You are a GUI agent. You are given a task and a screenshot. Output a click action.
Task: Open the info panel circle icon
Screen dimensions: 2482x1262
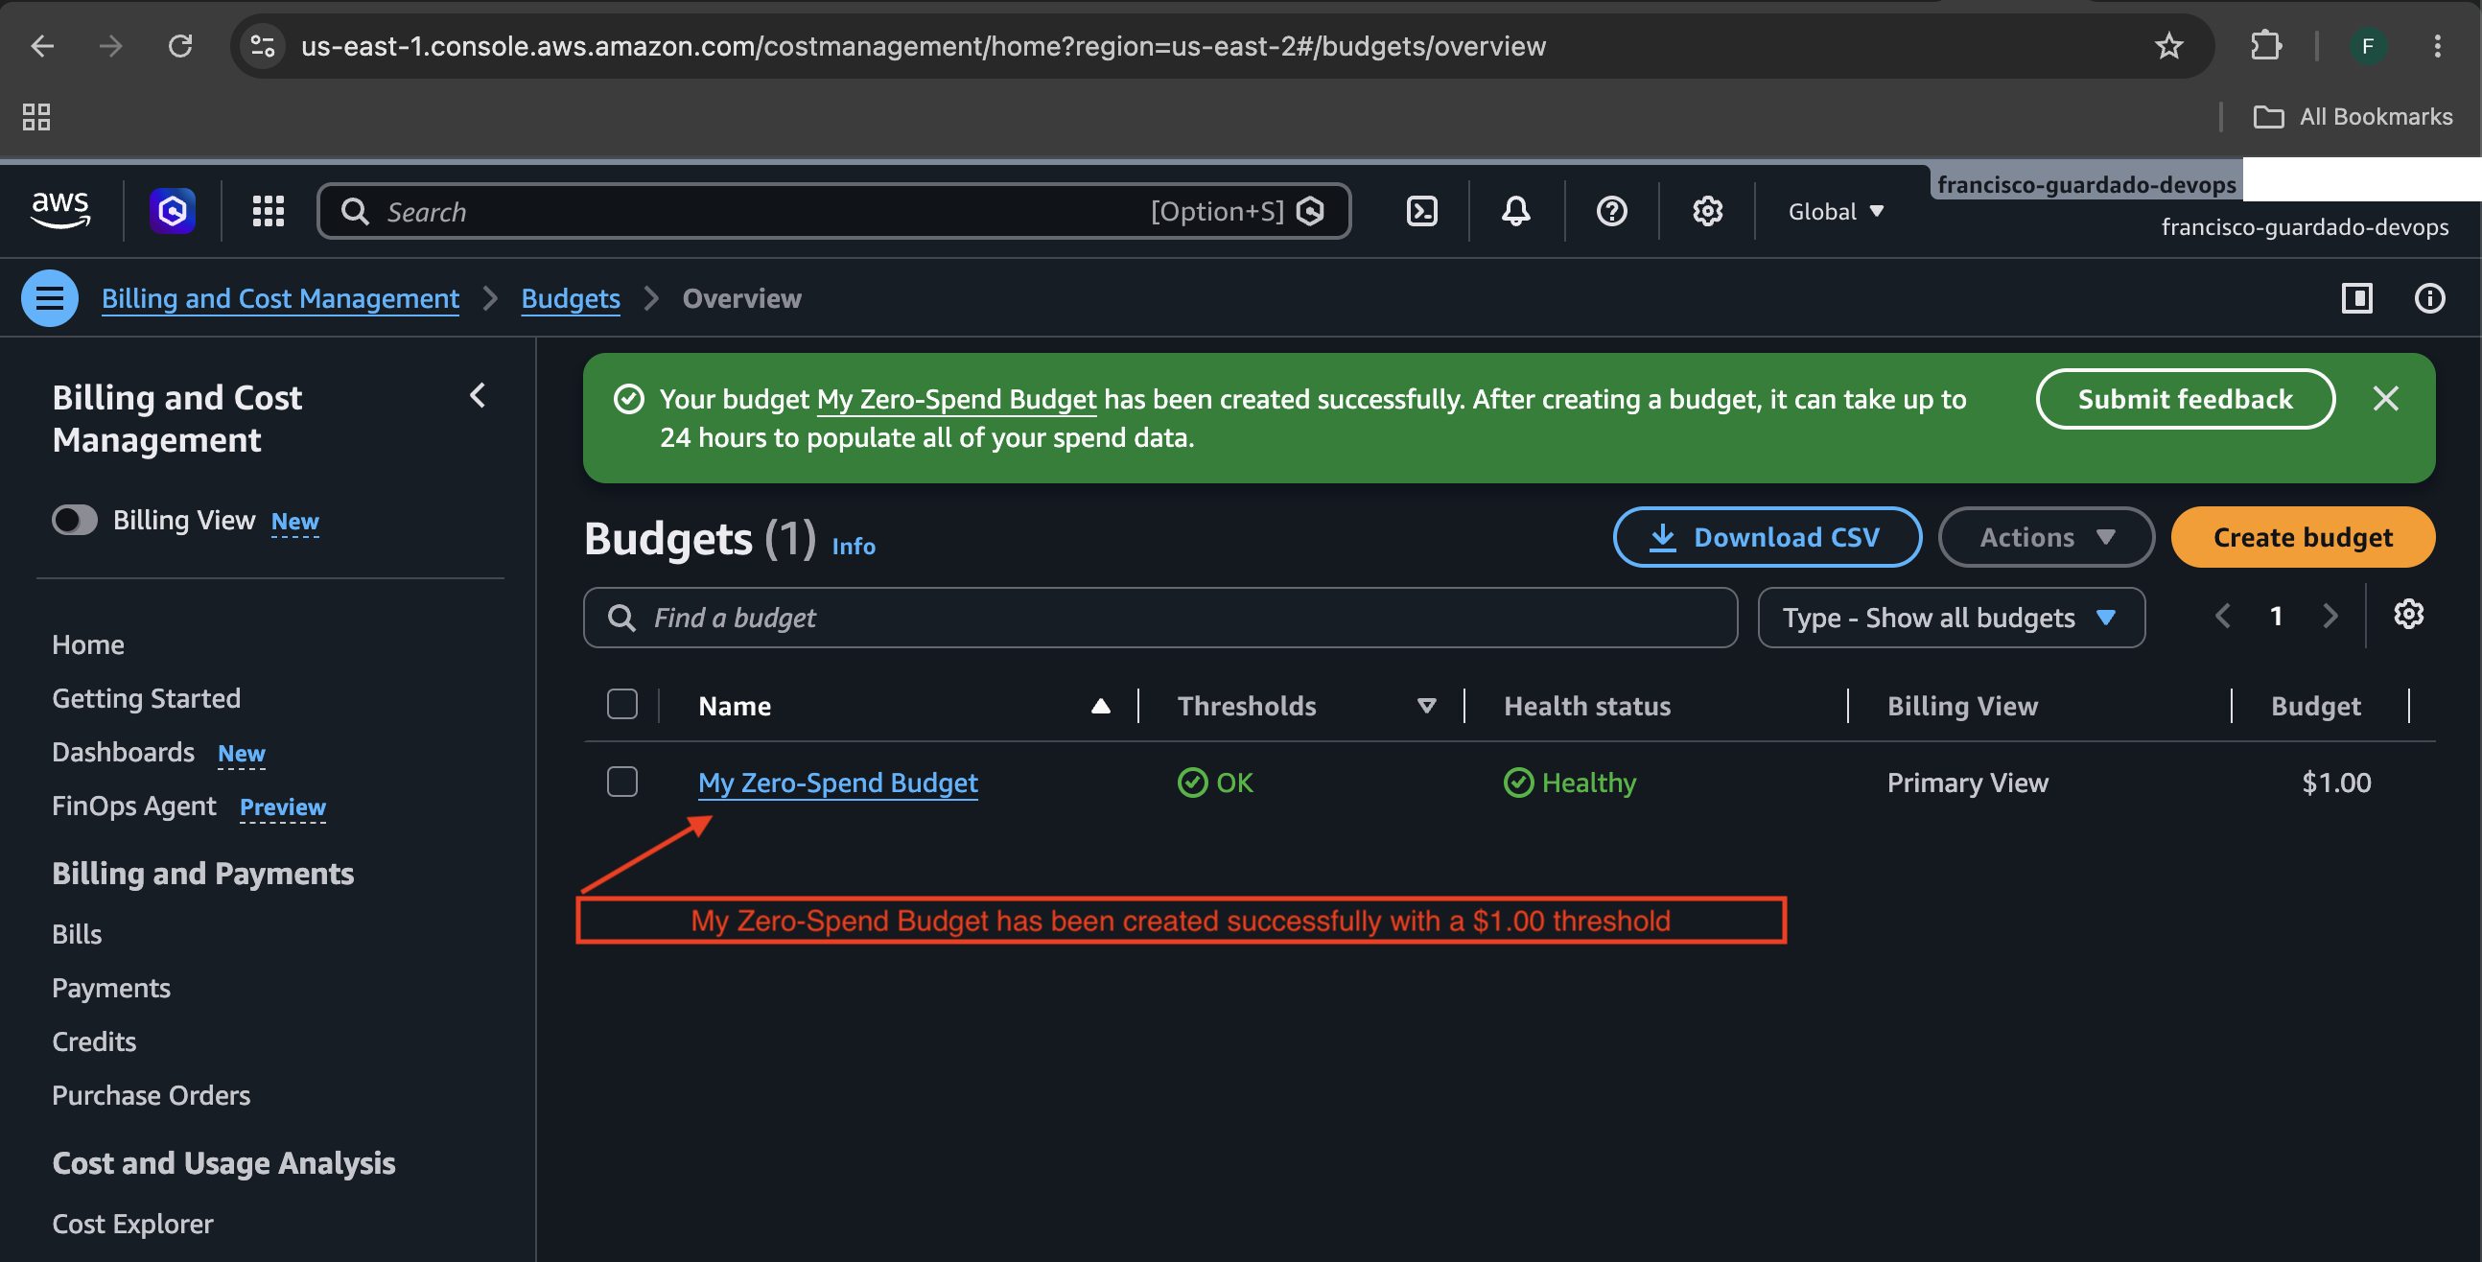click(2429, 297)
